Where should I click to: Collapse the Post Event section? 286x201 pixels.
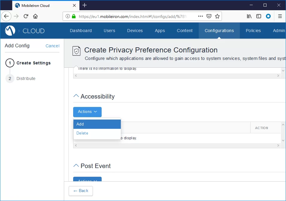click(x=76, y=166)
